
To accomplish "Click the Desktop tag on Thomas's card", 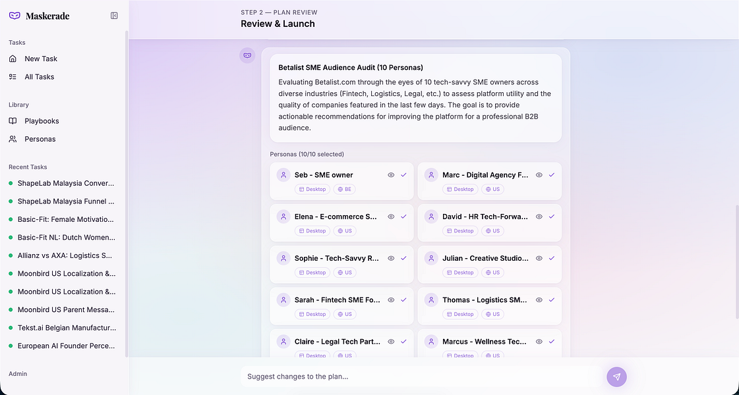I will click(x=460, y=314).
